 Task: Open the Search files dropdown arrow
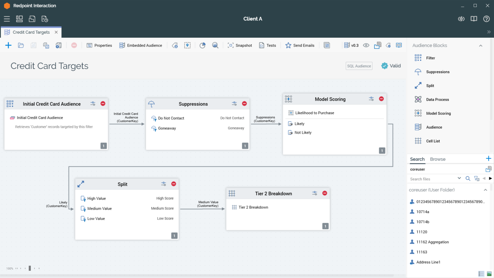click(x=459, y=178)
